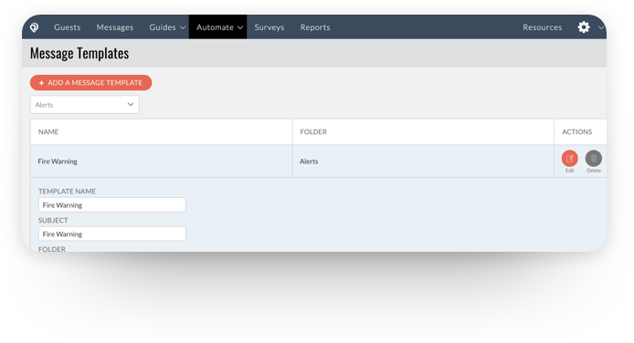Screen dimensions: 634x343
Task: Click the Alerts folder cell
Action: pyautogui.click(x=423, y=161)
